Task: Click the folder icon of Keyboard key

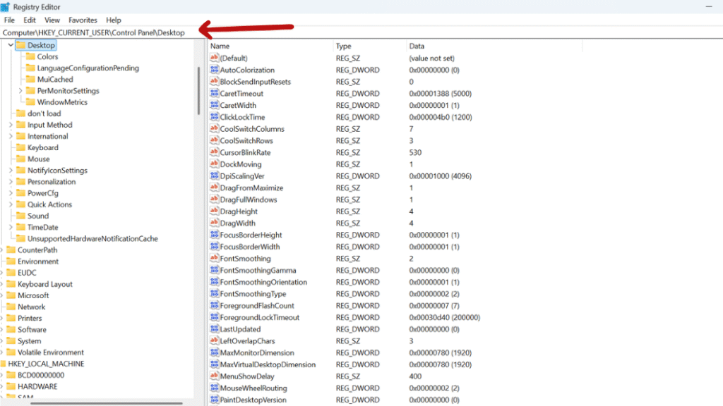Action: (x=20, y=147)
